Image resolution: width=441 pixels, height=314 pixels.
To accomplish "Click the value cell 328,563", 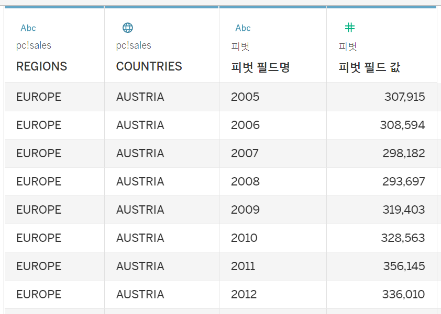I will point(382,238).
